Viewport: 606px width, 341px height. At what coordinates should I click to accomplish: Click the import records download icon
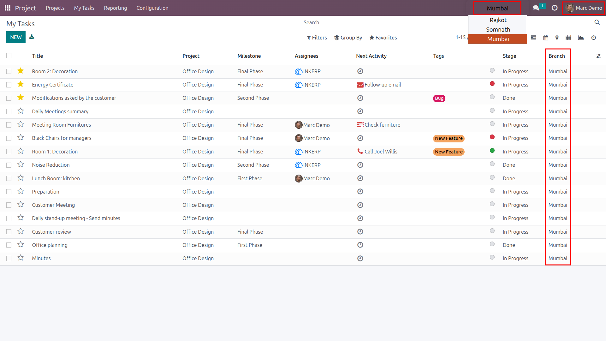click(x=32, y=37)
